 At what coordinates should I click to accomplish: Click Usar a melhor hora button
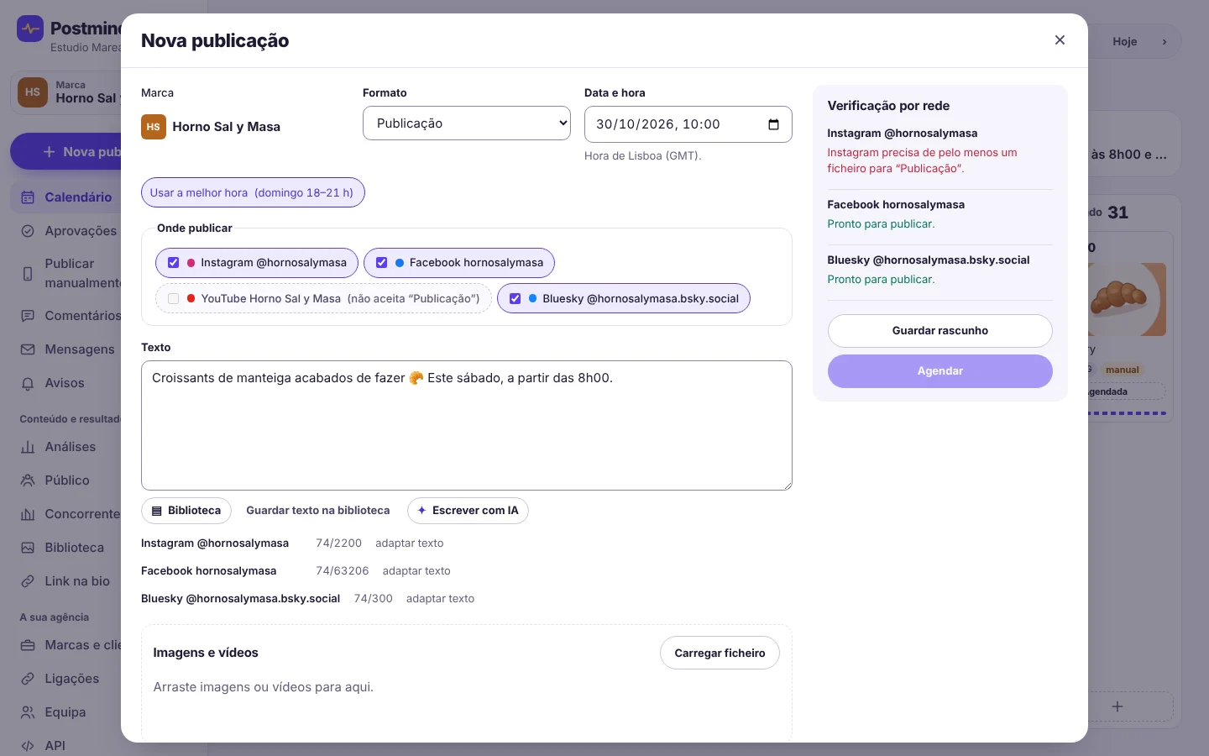click(253, 192)
